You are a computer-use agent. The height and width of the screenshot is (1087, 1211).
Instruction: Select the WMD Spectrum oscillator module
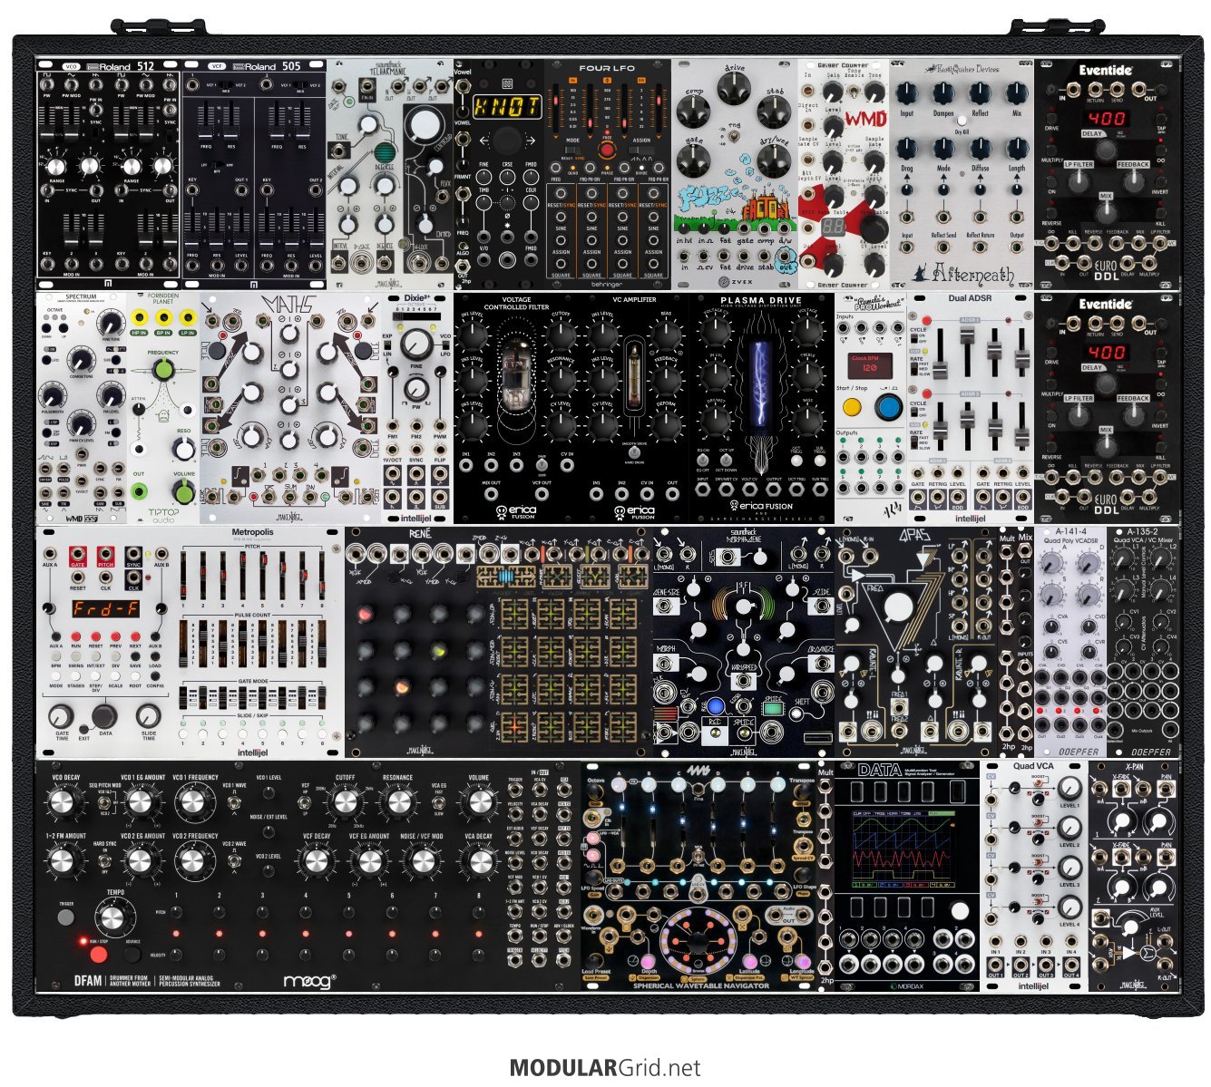tap(82, 407)
